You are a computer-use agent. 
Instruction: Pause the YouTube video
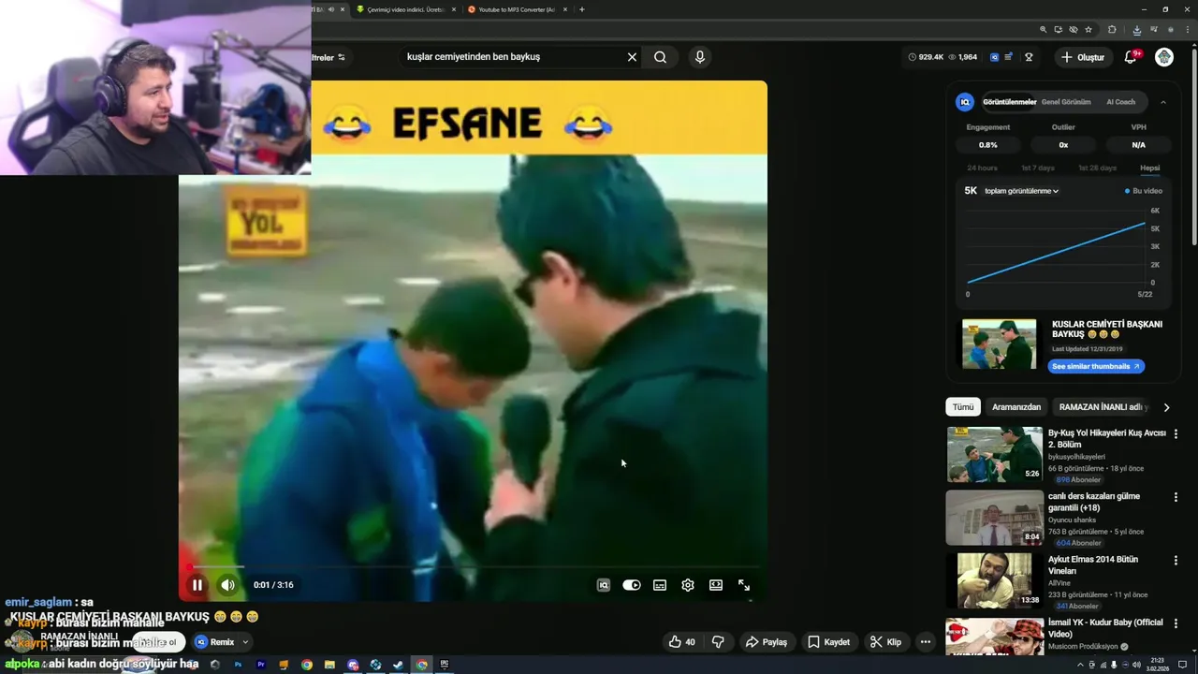coord(197,585)
